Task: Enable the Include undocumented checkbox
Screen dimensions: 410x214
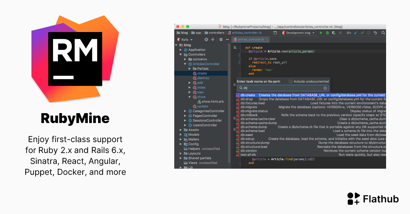Action: click(x=291, y=81)
